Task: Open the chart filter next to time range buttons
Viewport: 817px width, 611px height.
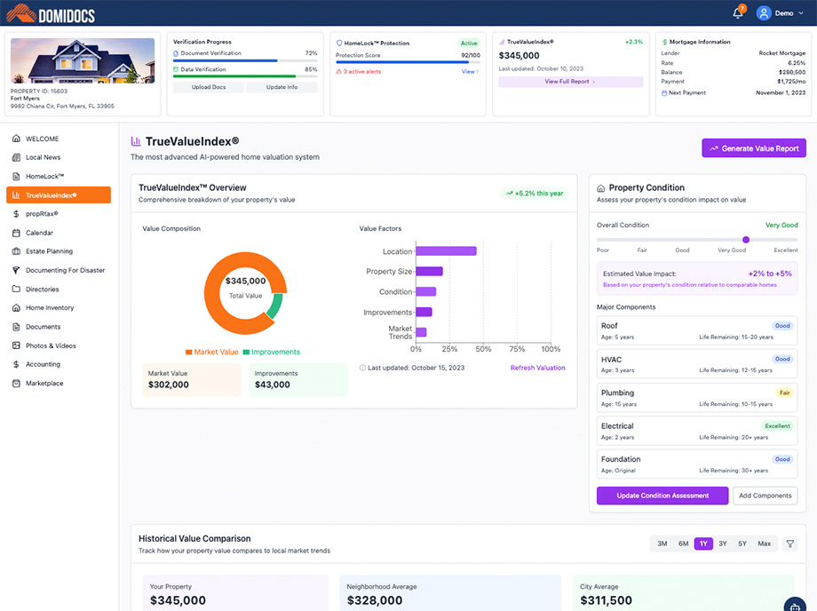Action: click(789, 543)
